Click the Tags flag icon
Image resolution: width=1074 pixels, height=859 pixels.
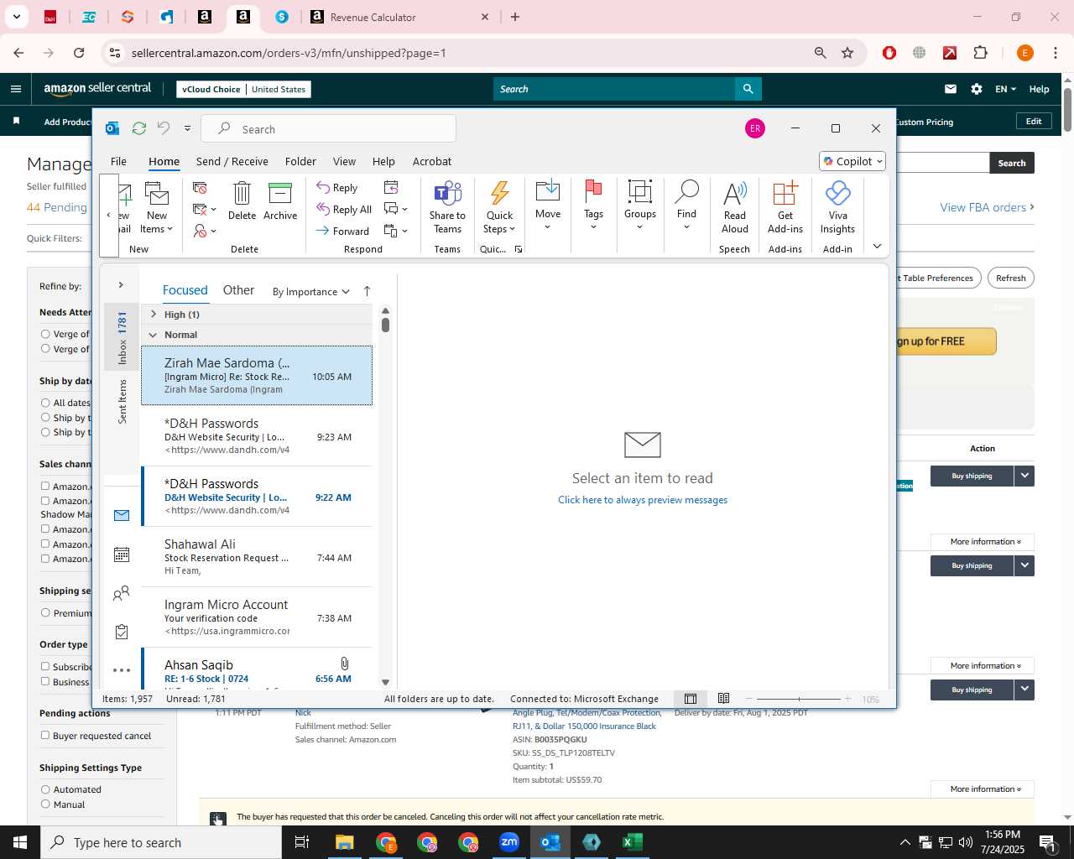(x=593, y=205)
